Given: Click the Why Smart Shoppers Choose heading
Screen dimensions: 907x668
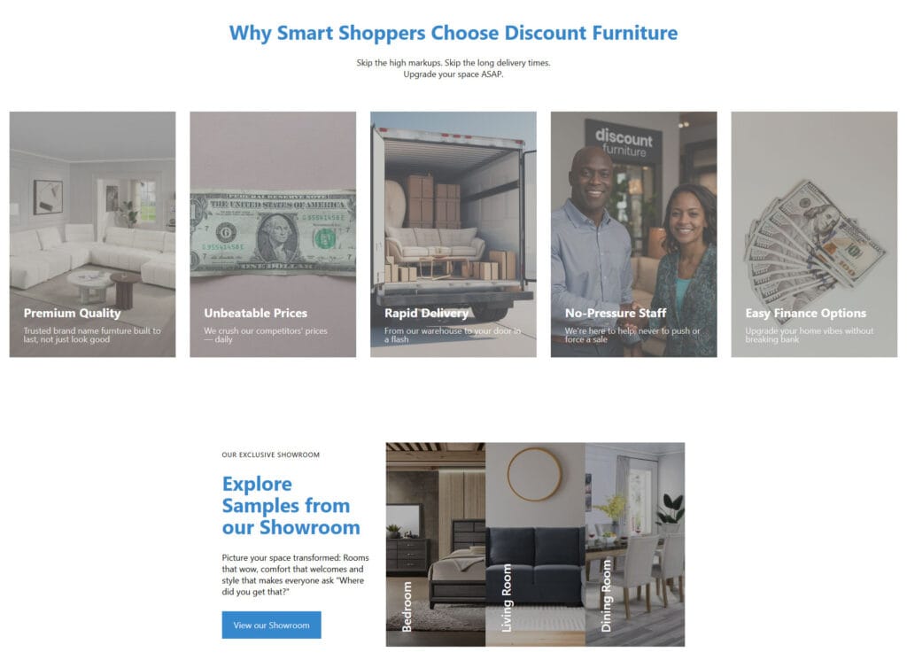Looking at the screenshot, I should click(453, 33).
